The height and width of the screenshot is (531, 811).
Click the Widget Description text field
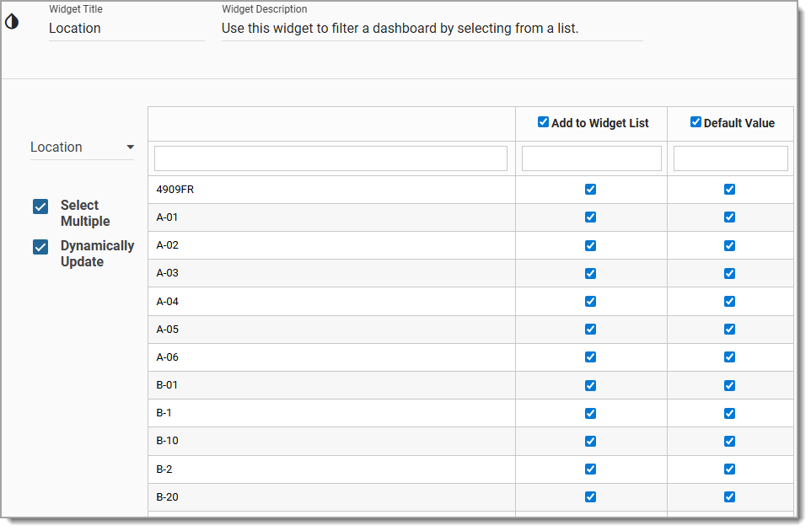(x=432, y=28)
